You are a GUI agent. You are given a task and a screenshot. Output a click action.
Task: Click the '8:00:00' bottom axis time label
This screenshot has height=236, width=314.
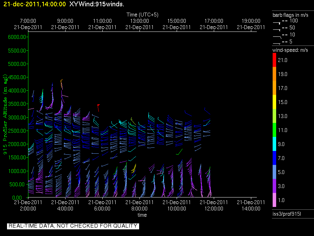coord(139,209)
